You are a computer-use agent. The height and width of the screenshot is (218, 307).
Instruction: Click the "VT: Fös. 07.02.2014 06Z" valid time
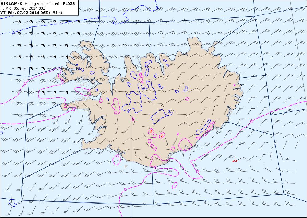(x=24, y=13)
